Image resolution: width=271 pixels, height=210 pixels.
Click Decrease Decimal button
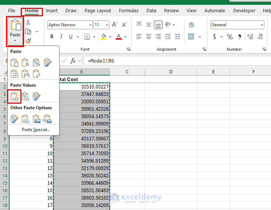[260, 37]
